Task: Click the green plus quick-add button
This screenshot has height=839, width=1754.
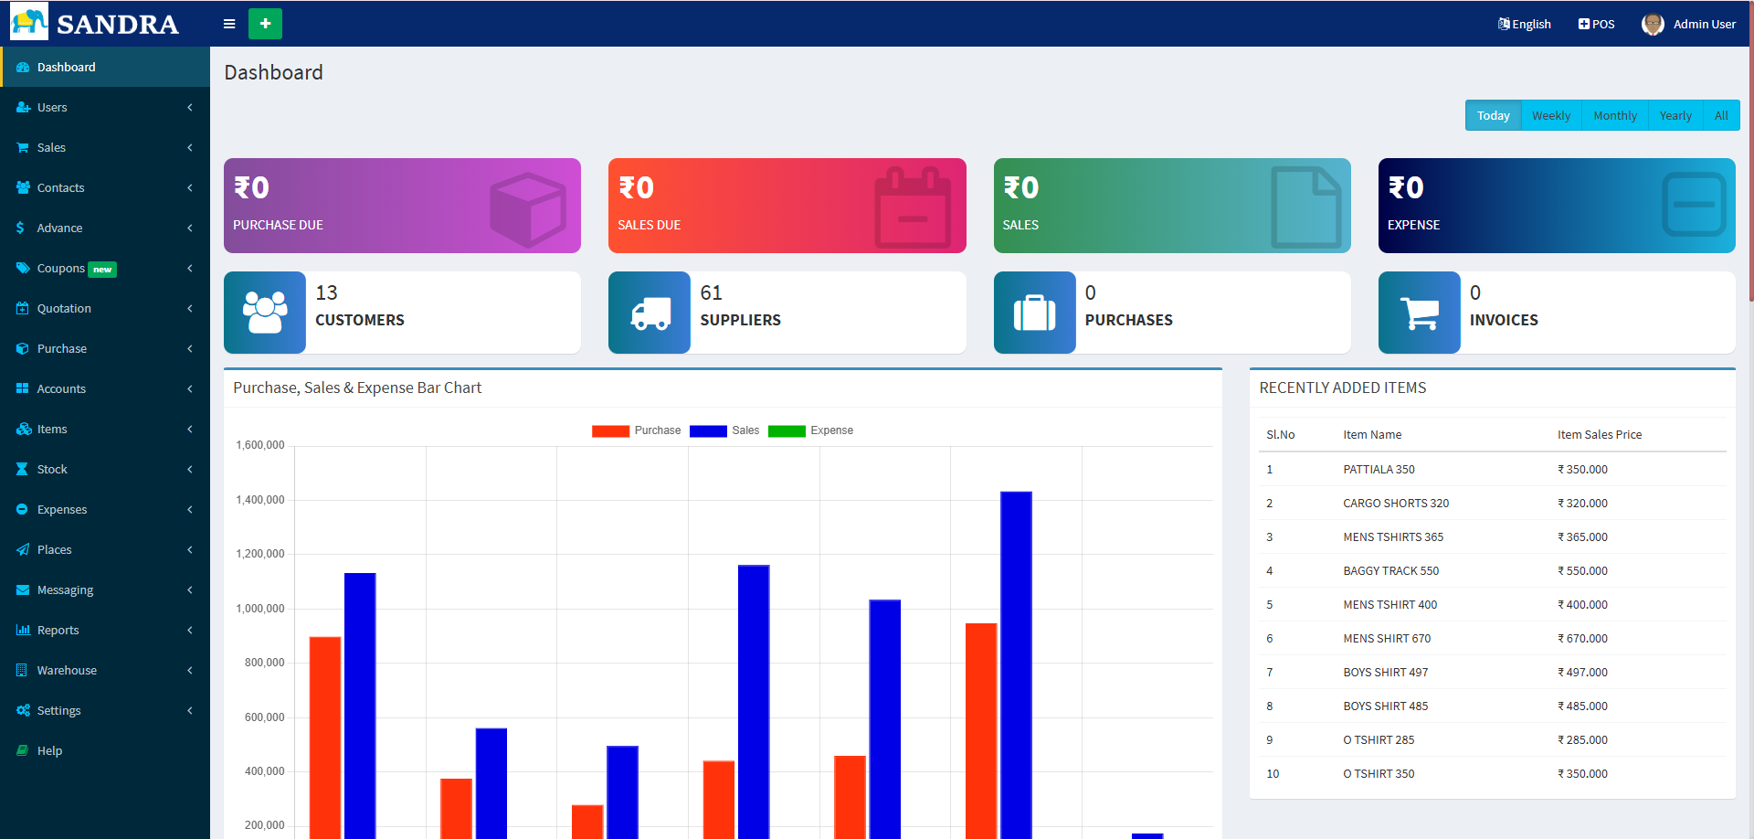Action: pyautogui.click(x=266, y=24)
